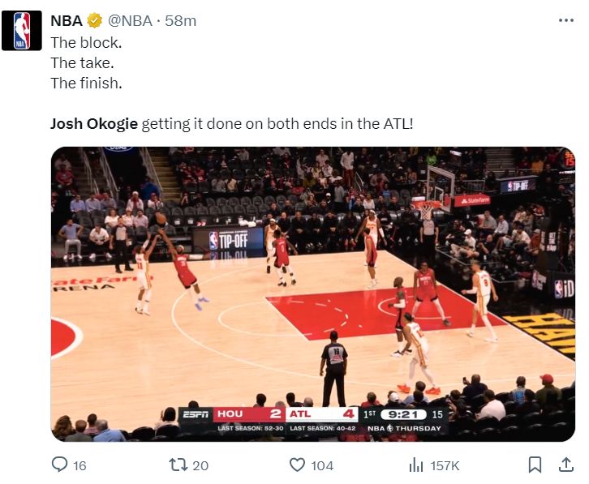This screenshot has width=589, height=484.
Task: Bookmark this NBA post
Action: 535,465
